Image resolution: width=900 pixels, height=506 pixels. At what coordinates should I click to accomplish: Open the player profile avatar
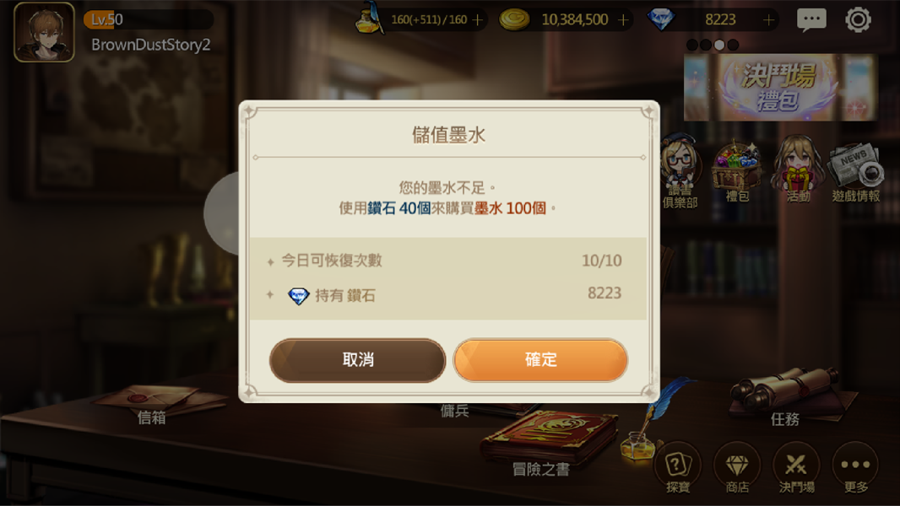pos(44,32)
